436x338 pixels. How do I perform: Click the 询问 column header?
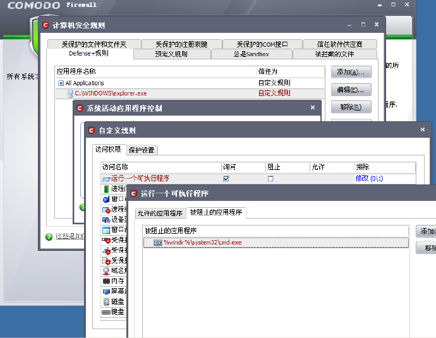click(243, 167)
